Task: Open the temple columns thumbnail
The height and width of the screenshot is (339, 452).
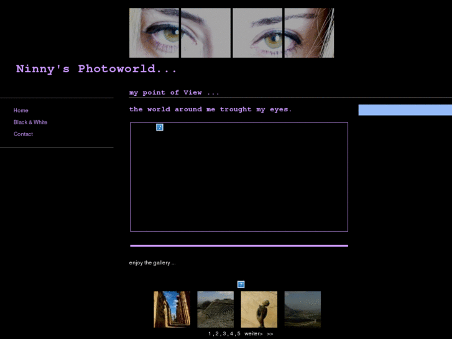Action: tap(172, 309)
